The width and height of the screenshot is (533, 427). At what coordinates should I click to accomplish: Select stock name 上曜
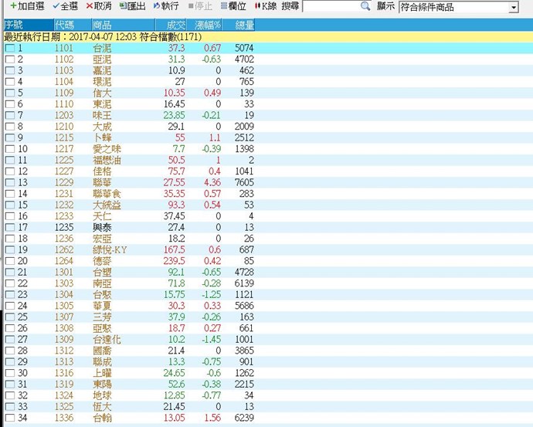coord(102,373)
